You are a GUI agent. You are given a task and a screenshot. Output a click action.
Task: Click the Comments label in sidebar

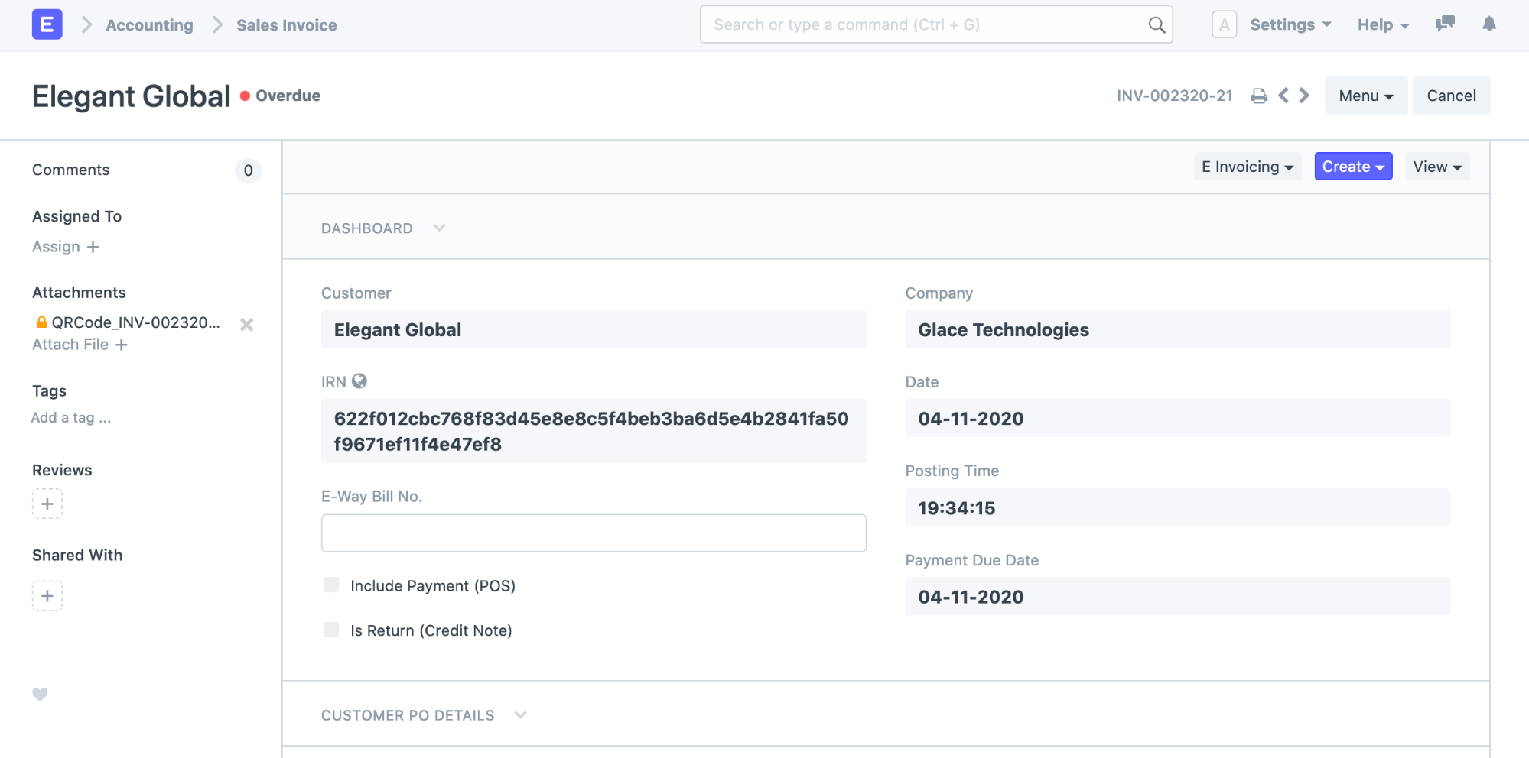[x=70, y=170]
